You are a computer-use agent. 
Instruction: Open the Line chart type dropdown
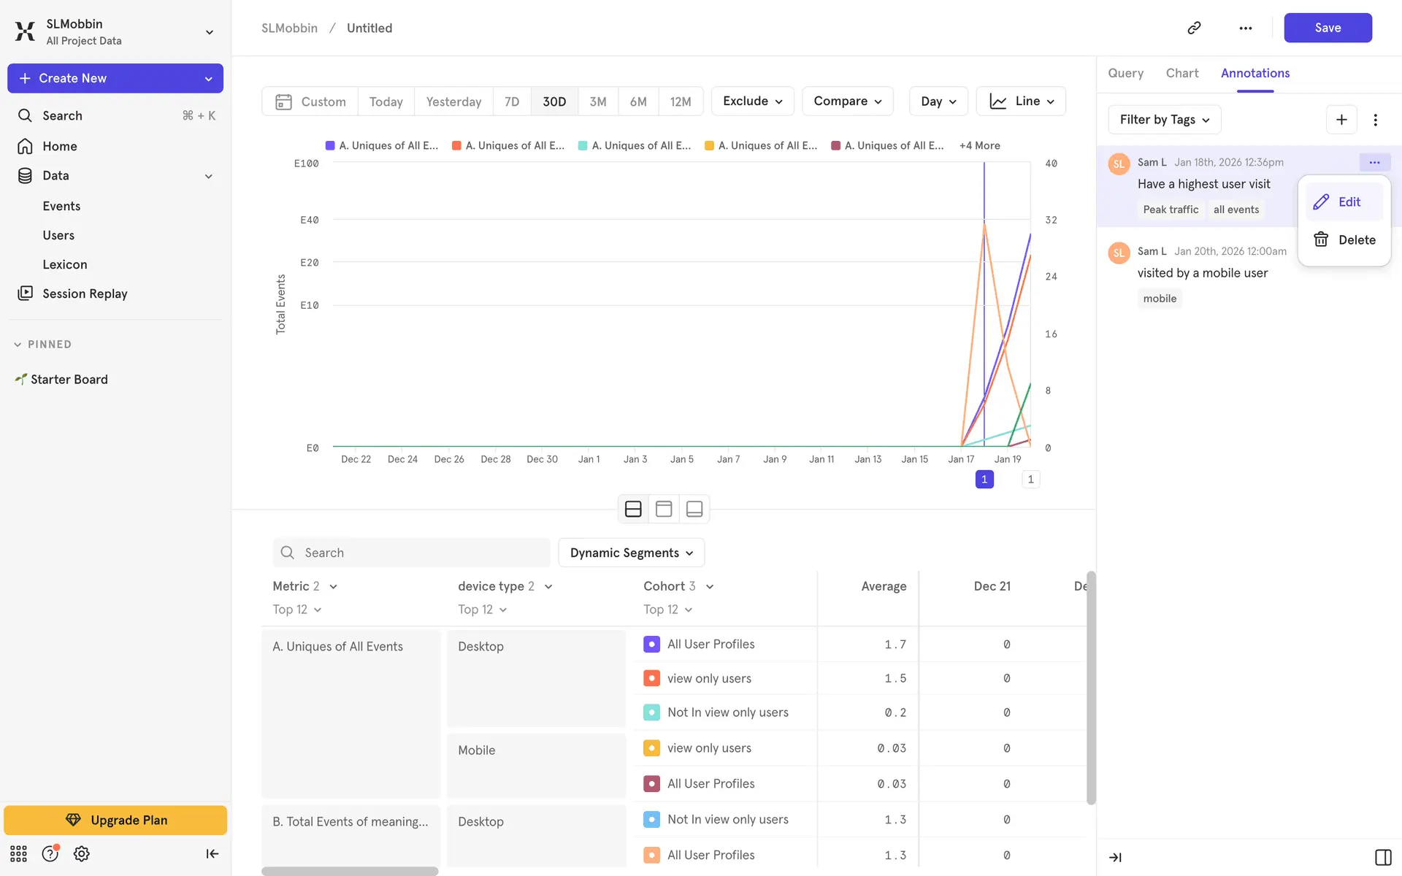pyautogui.click(x=1021, y=101)
